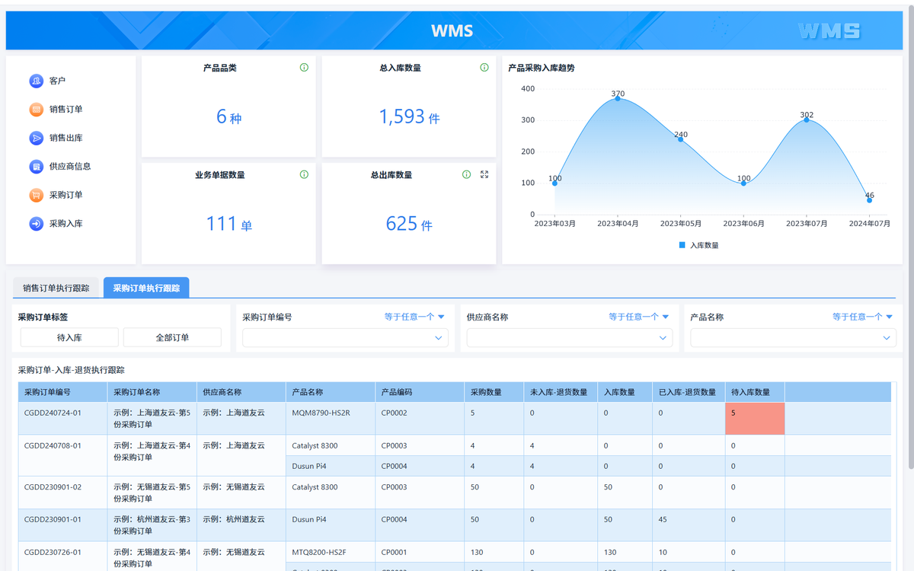
Task: Click the red highlighted 待入库数量 cell
Action: click(754, 419)
